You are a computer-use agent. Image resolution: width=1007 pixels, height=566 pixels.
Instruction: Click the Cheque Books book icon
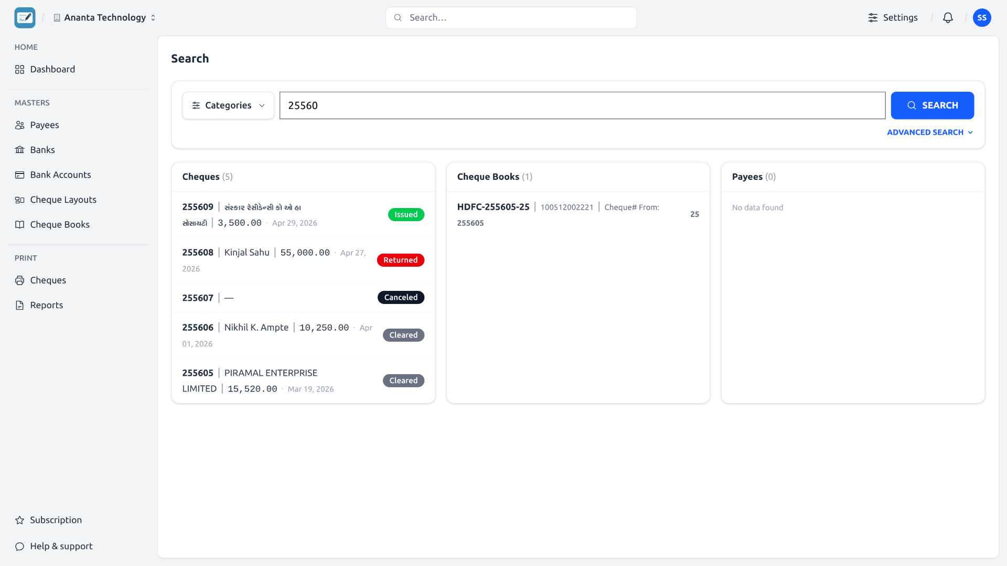pyautogui.click(x=20, y=224)
